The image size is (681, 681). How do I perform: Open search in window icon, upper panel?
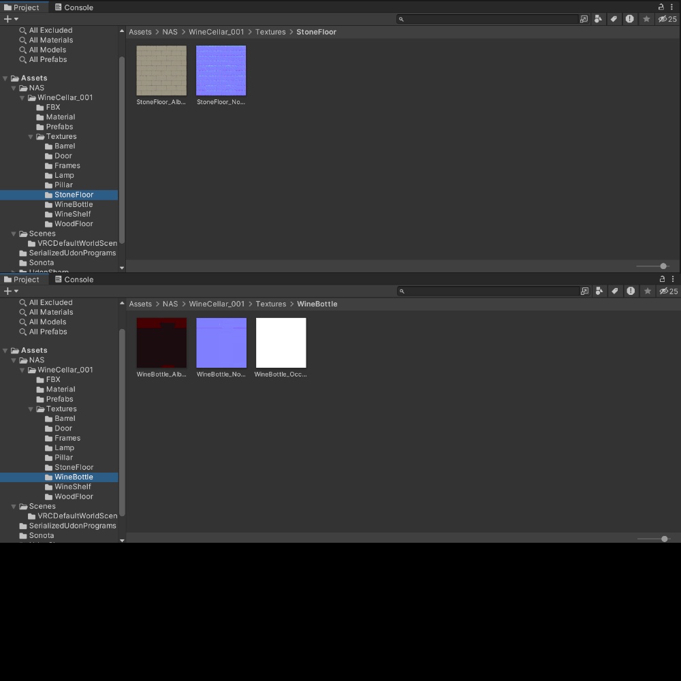584,18
